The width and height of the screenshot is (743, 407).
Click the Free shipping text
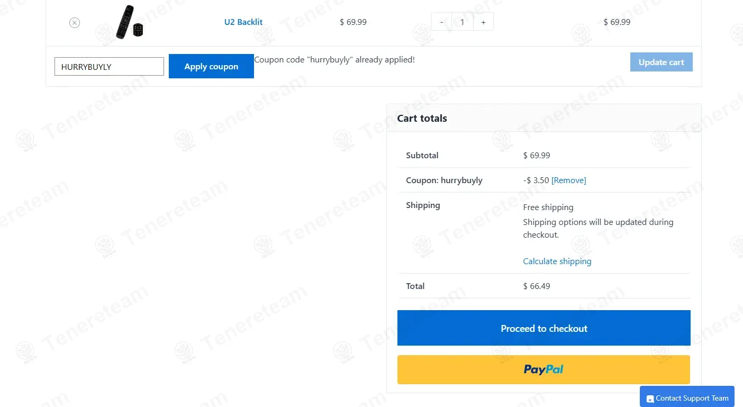pyautogui.click(x=548, y=207)
